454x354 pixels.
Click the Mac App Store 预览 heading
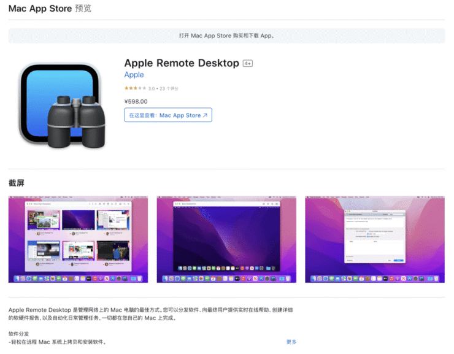pos(50,9)
